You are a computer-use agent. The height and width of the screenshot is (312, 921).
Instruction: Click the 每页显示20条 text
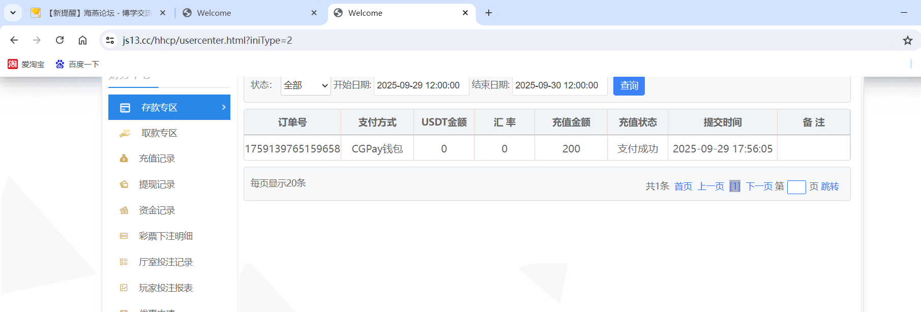click(278, 183)
